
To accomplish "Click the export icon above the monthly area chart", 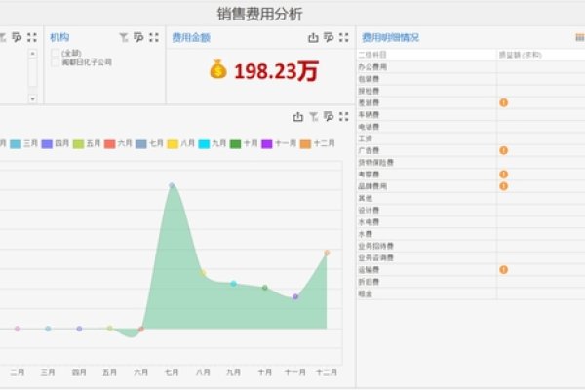I will point(297,116).
